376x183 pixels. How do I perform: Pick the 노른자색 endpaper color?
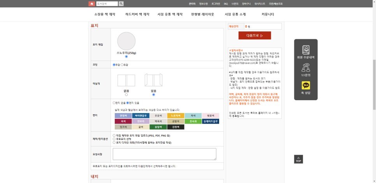(x=176, y=115)
